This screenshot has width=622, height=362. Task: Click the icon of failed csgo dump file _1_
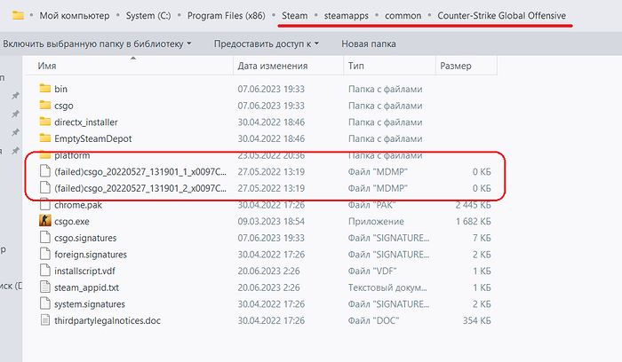pyautogui.click(x=45, y=171)
